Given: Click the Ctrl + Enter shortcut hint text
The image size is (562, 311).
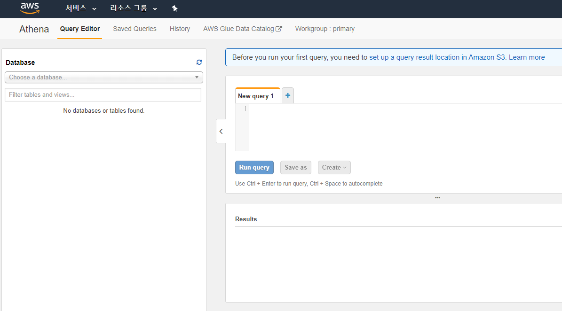Looking at the screenshot, I should tap(309, 184).
